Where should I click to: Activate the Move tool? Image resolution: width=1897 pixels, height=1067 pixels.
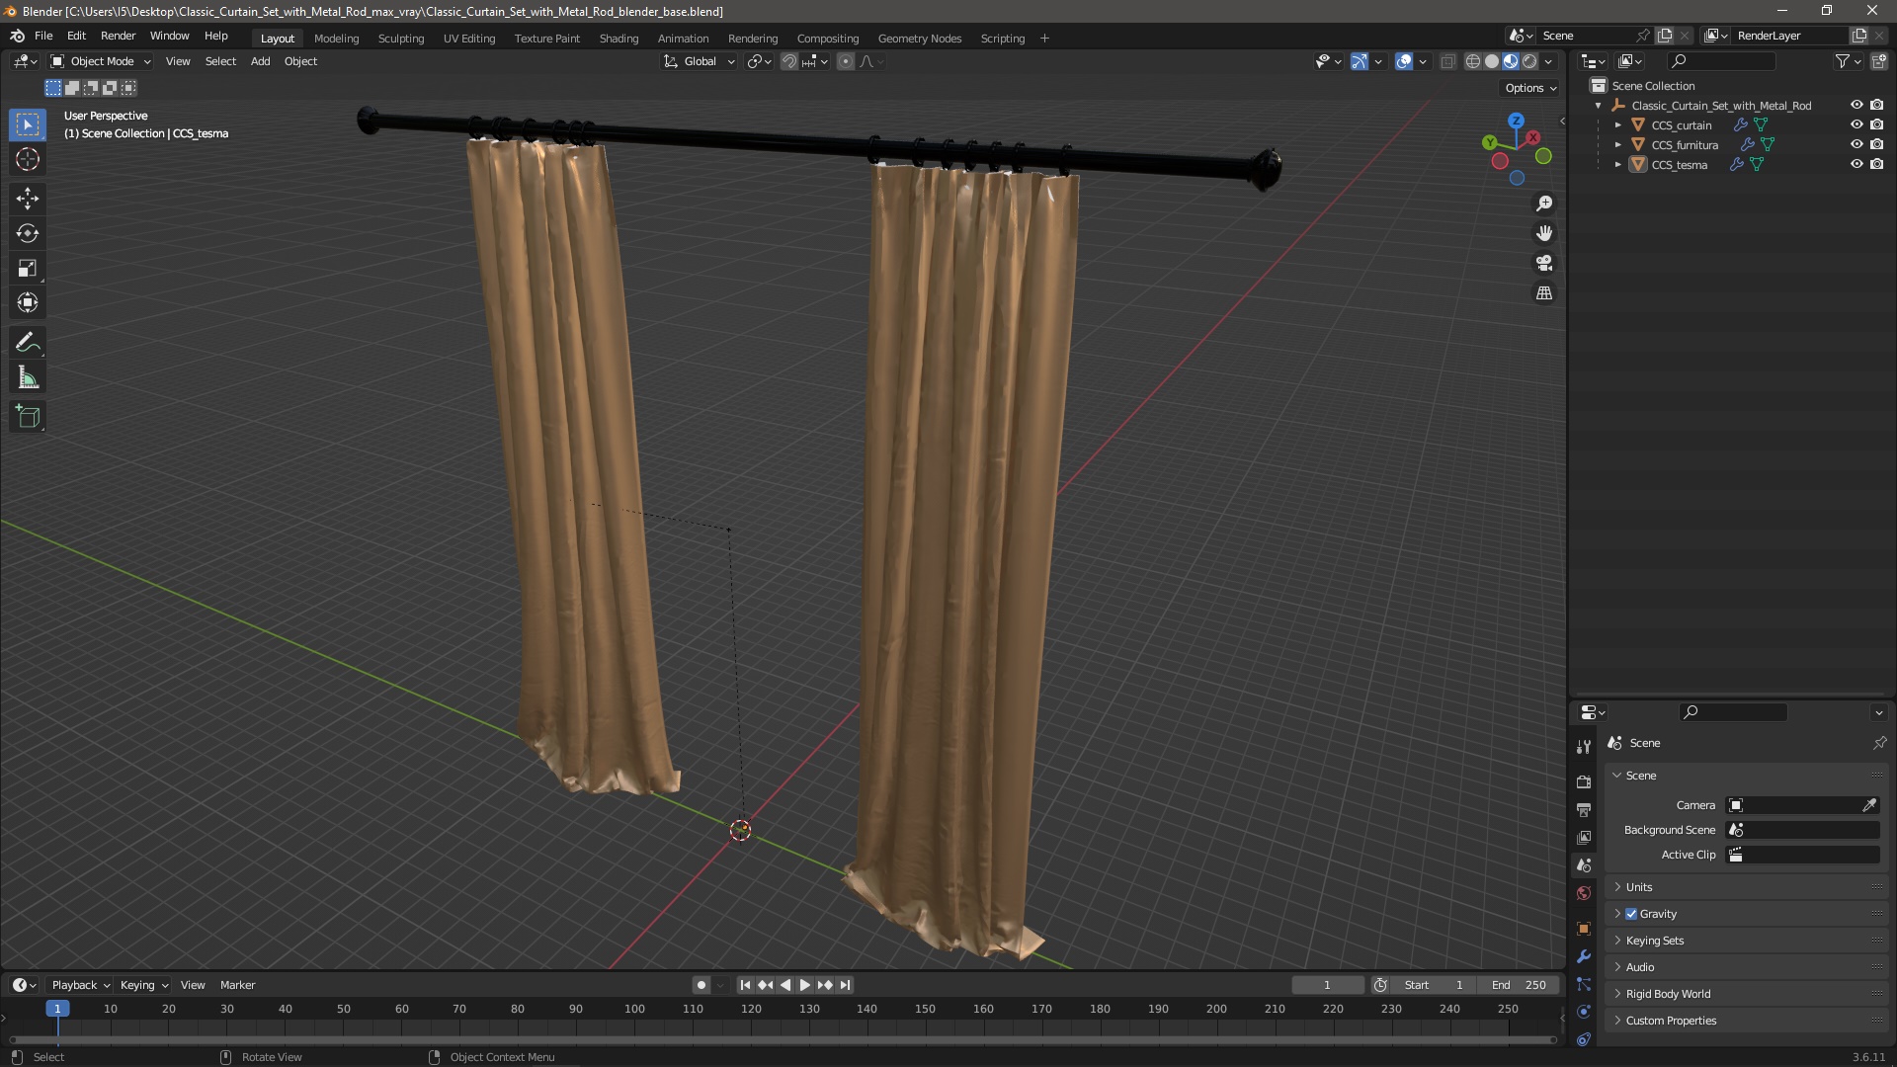click(x=28, y=199)
